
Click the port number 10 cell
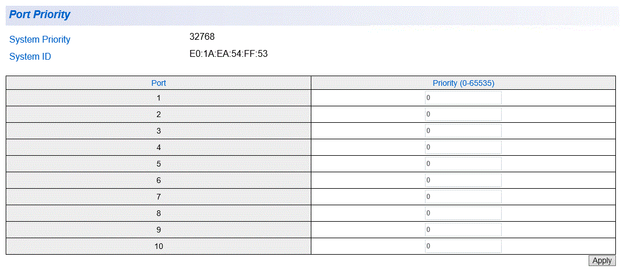pos(159,246)
